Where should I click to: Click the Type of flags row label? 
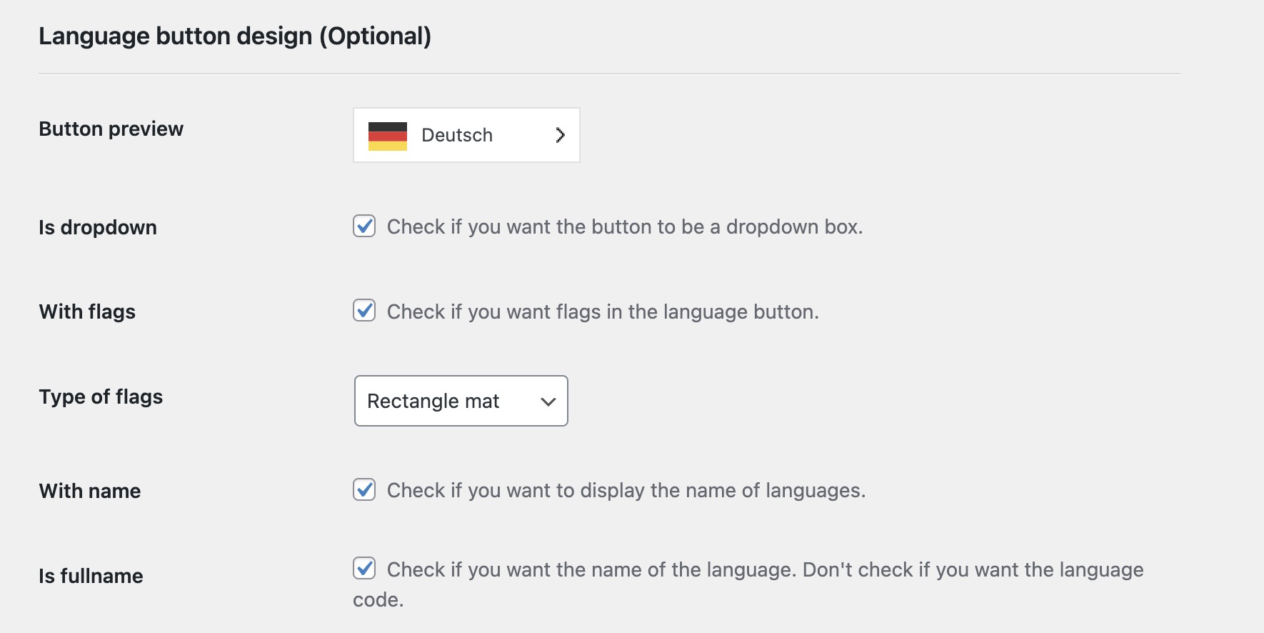(x=101, y=397)
